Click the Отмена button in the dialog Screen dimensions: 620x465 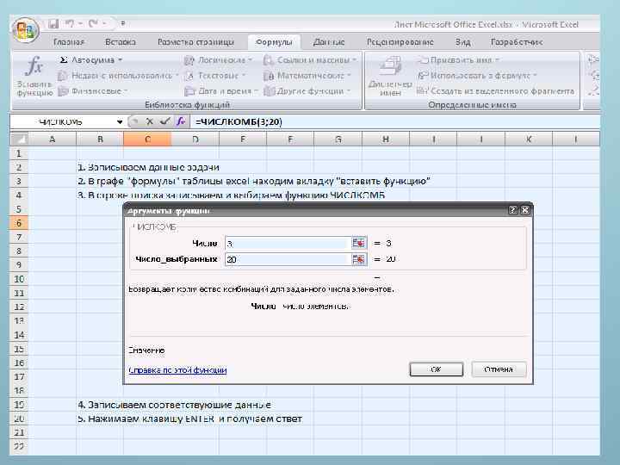(499, 369)
